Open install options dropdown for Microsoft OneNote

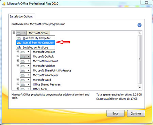25,52
